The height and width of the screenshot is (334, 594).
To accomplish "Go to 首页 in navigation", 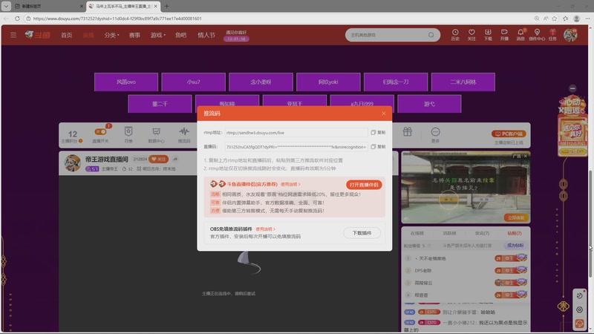I will pos(66,35).
